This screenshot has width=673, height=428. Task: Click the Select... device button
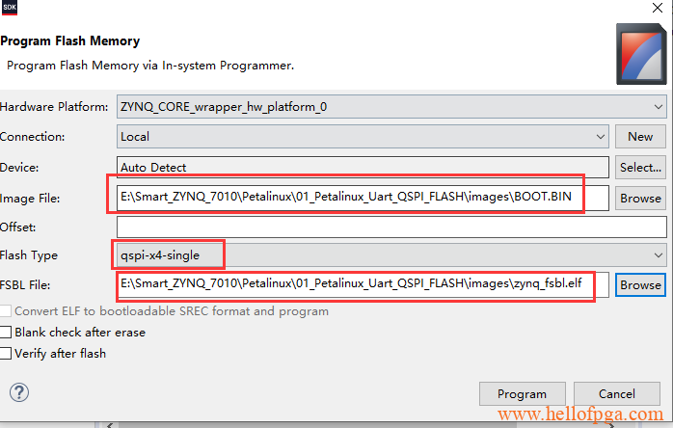pos(640,167)
